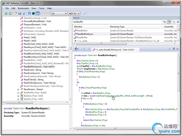Toggle the highlighted panel layout toolbar icon
182x136 pixels.
38,14
